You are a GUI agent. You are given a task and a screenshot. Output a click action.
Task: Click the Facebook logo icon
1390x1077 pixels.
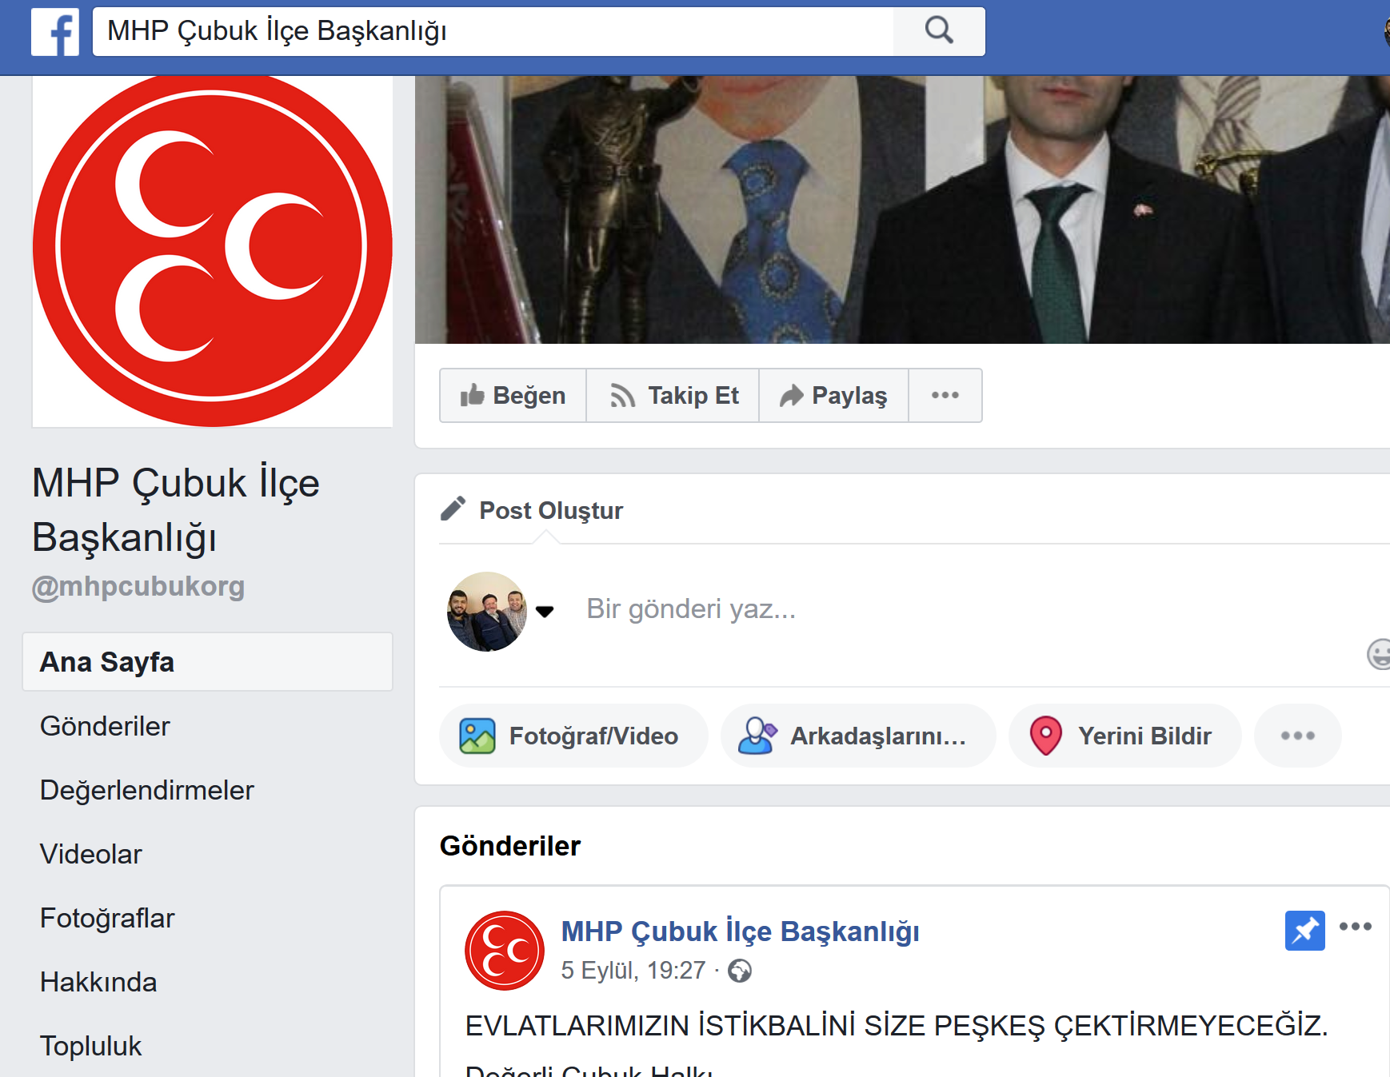pyautogui.click(x=55, y=32)
